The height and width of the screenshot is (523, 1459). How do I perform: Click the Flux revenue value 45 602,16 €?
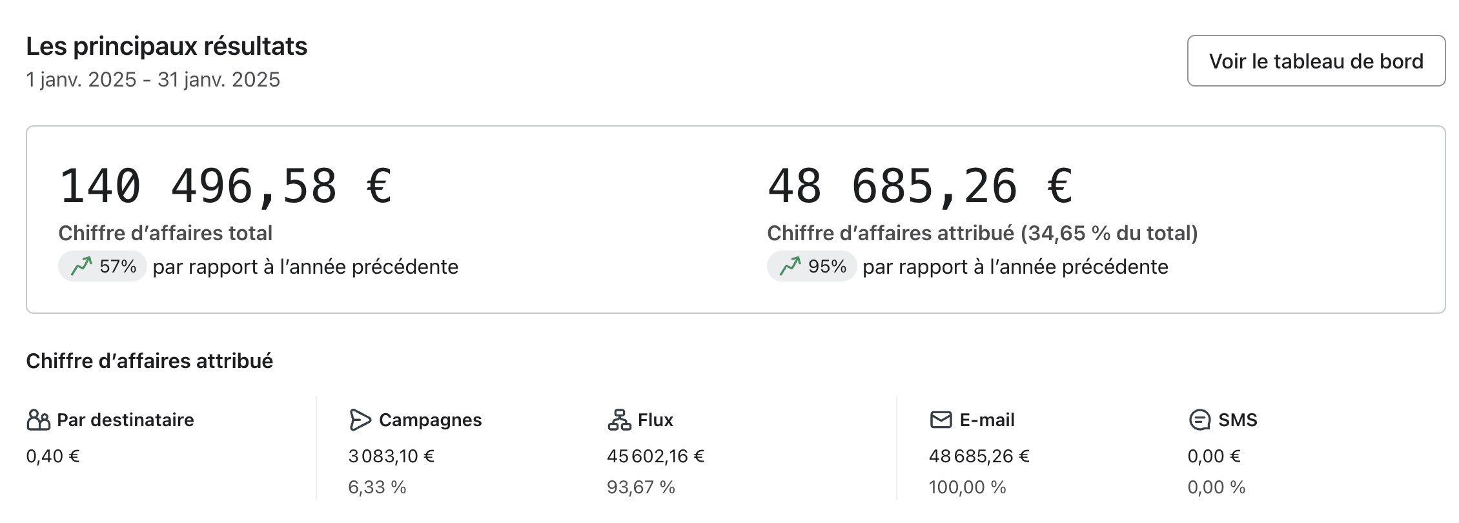pos(655,456)
